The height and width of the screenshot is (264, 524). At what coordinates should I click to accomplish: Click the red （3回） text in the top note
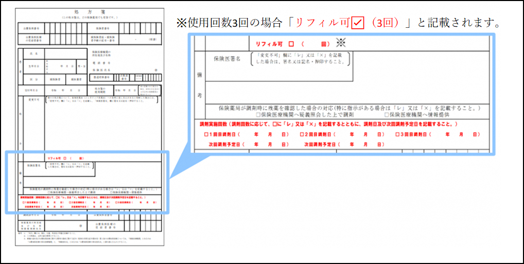click(385, 23)
